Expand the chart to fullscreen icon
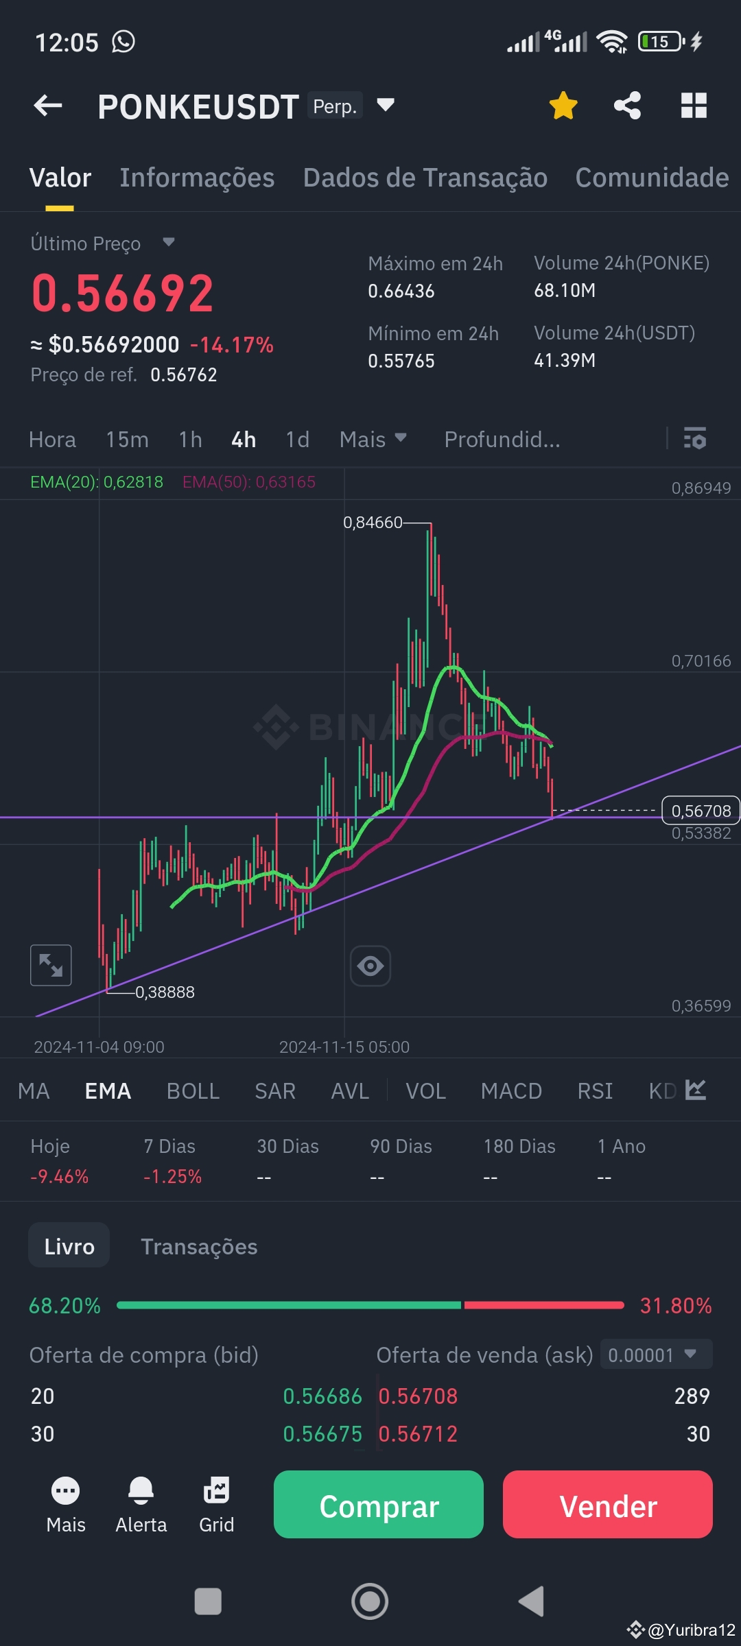The image size is (741, 1646). coord(51,965)
